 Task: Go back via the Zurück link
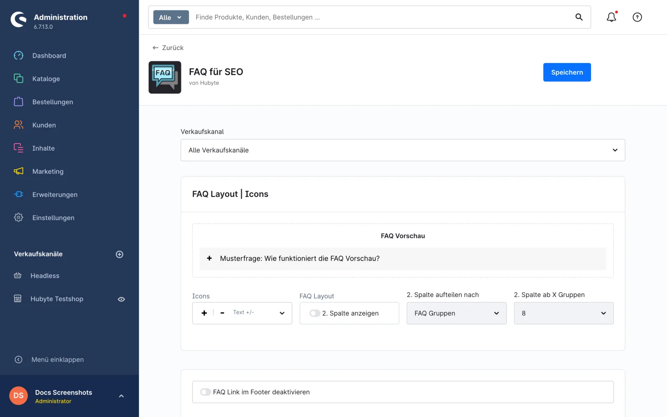click(x=168, y=48)
